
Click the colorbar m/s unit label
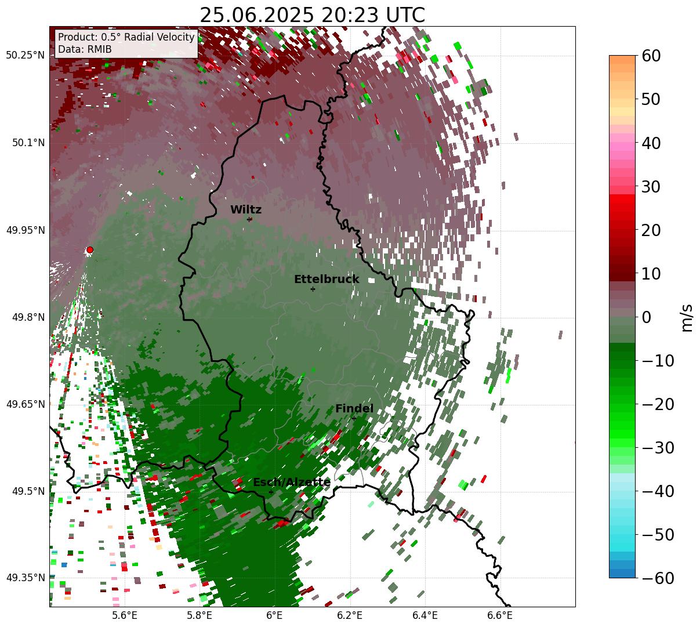(687, 317)
